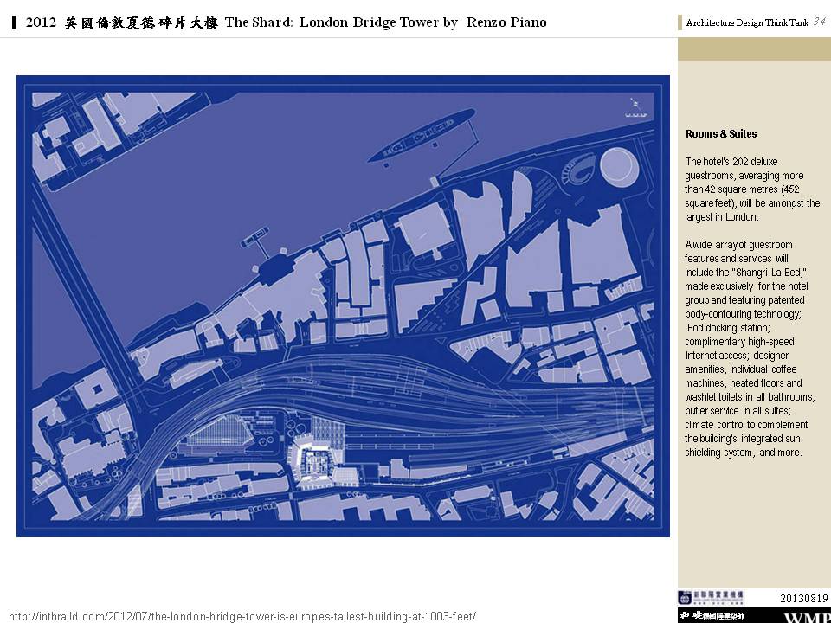Open the inthralld.com source link
The height and width of the screenshot is (623, 831).
pyautogui.click(x=242, y=616)
